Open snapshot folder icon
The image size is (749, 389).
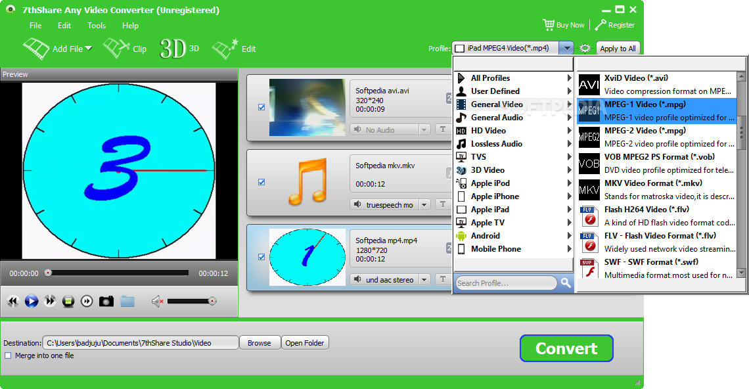[x=127, y=301]
